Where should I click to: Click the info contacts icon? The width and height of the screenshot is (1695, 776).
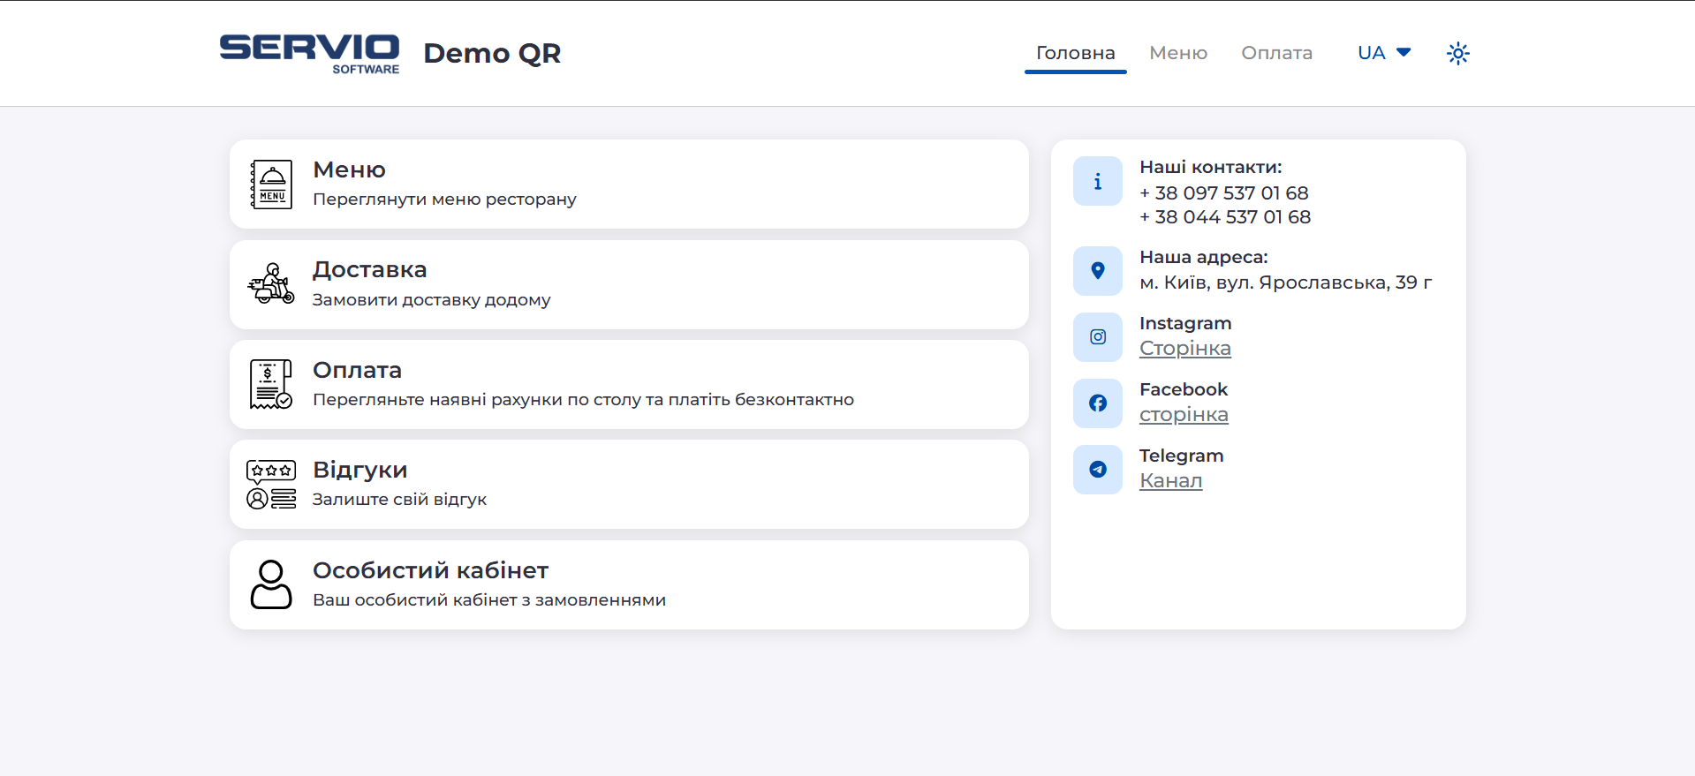click(x=1097, y=181)
